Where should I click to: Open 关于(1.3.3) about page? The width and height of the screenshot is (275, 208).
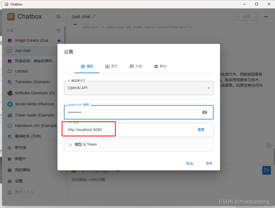click(x=24, y=192)
